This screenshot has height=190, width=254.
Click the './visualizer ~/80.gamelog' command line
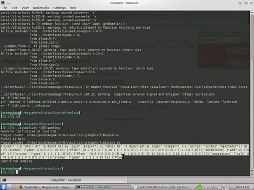(x=30, y=128)
